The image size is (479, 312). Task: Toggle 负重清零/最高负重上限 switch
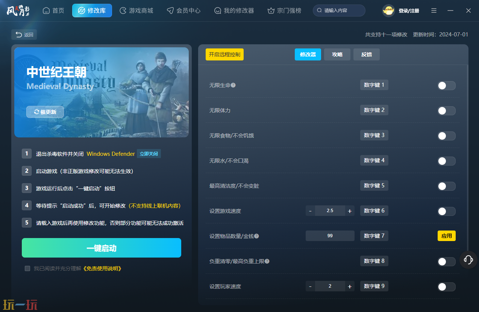tap(446, 262)
